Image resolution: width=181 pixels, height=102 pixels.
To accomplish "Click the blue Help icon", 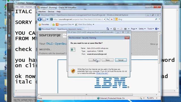I will 156,29.
